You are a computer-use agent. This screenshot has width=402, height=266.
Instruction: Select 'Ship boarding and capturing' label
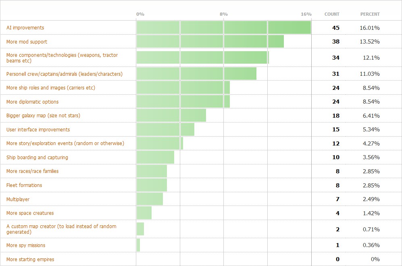click(37, 157)
